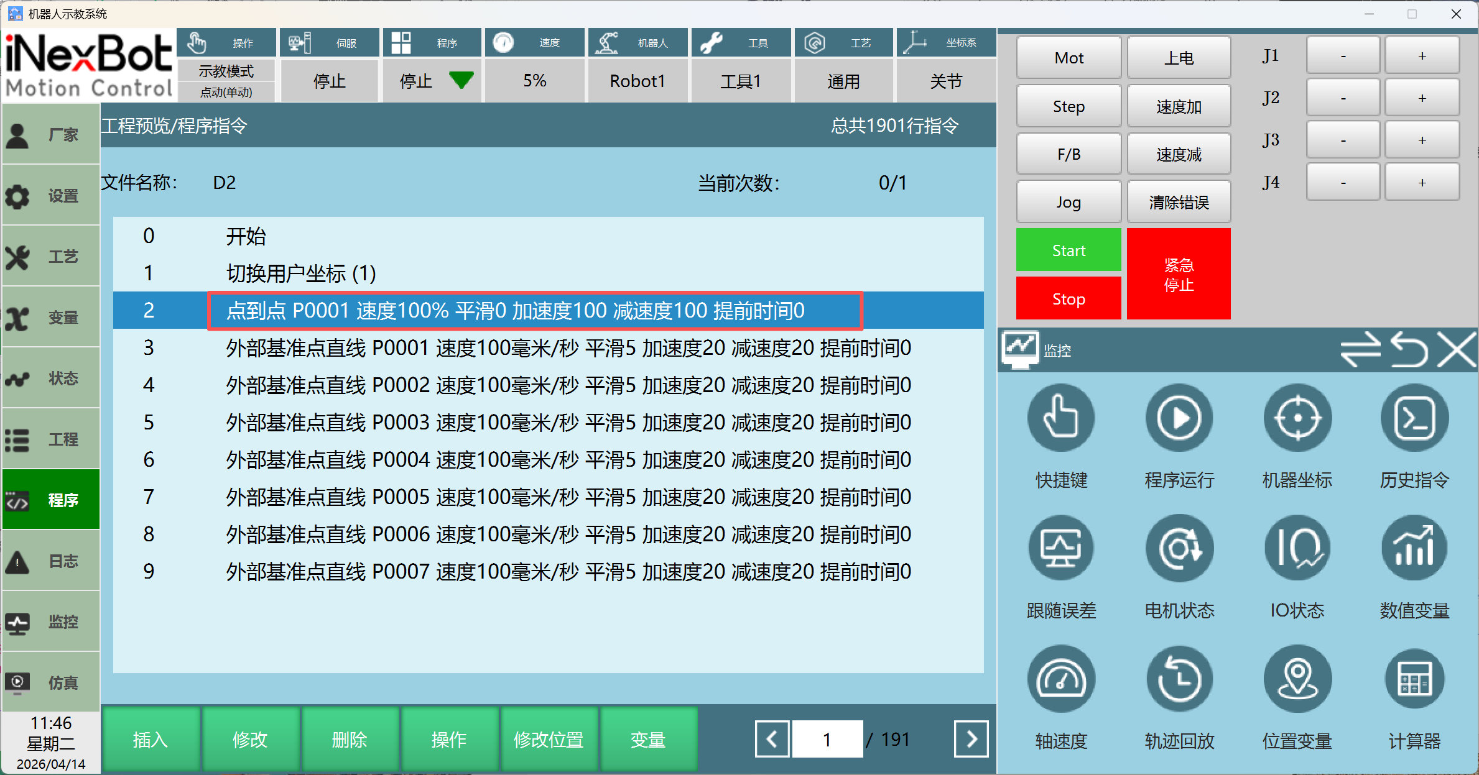Open the IO状态 monitor icon
The height and width of the screenshot is (775, 1479).
point(1297,548)
